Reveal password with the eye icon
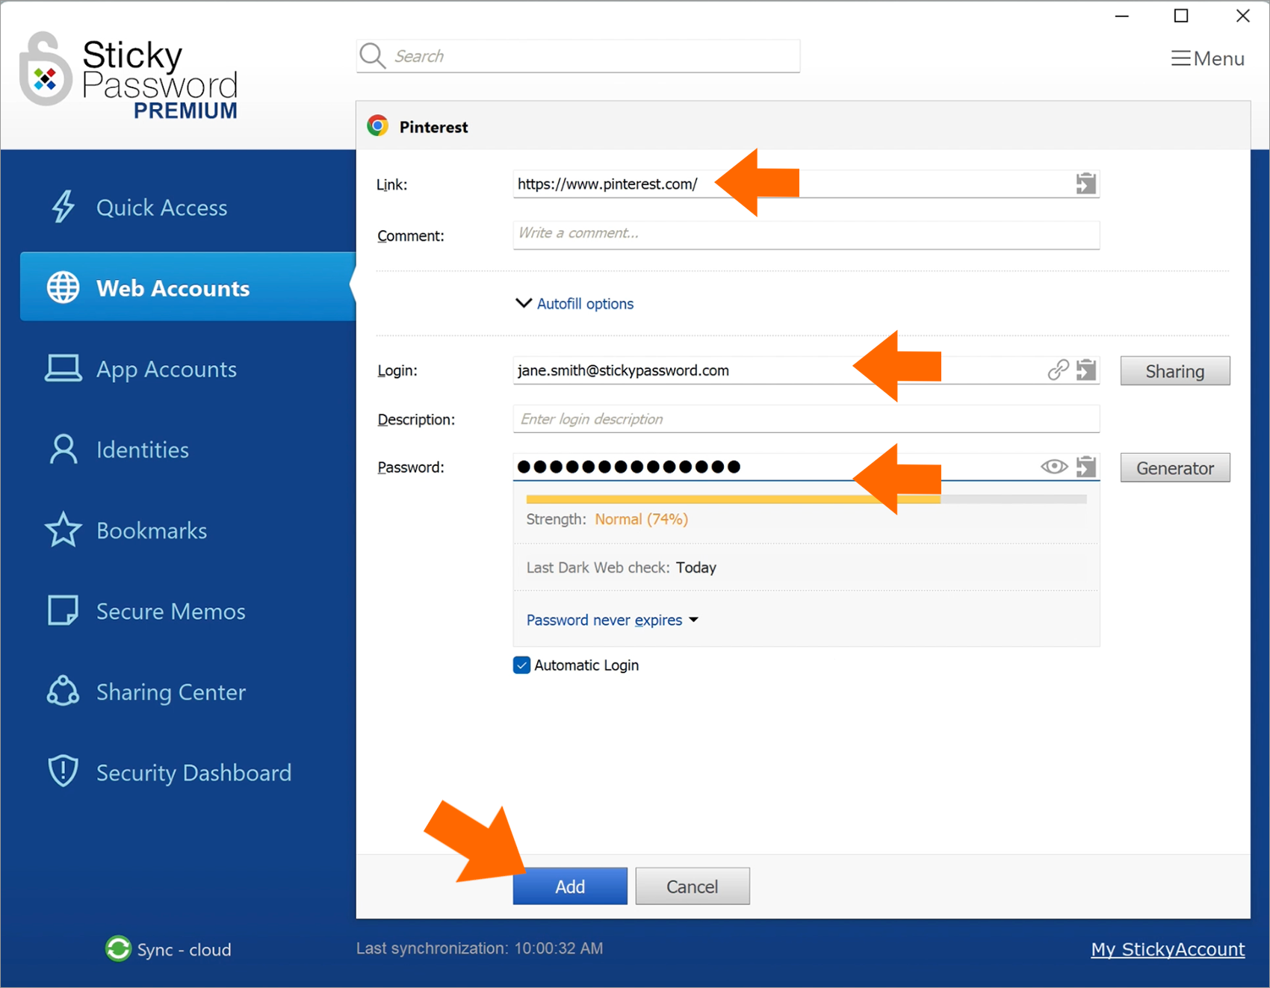 pyautogui.click(x=1054, y=467)
